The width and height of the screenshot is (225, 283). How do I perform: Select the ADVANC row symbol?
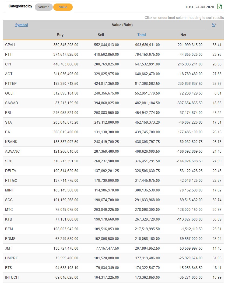click(x=12, y=151)
